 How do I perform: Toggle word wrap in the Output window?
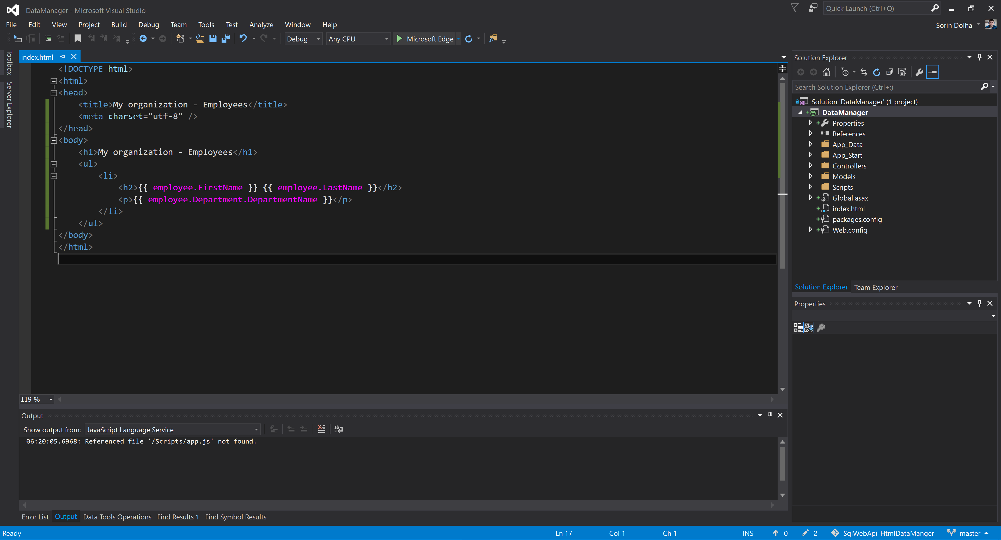(x=338, y=429)
